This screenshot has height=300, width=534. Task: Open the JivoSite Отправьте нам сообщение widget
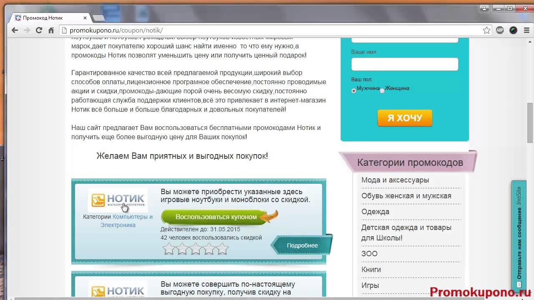pyautogui.click(x=519, y=237)
